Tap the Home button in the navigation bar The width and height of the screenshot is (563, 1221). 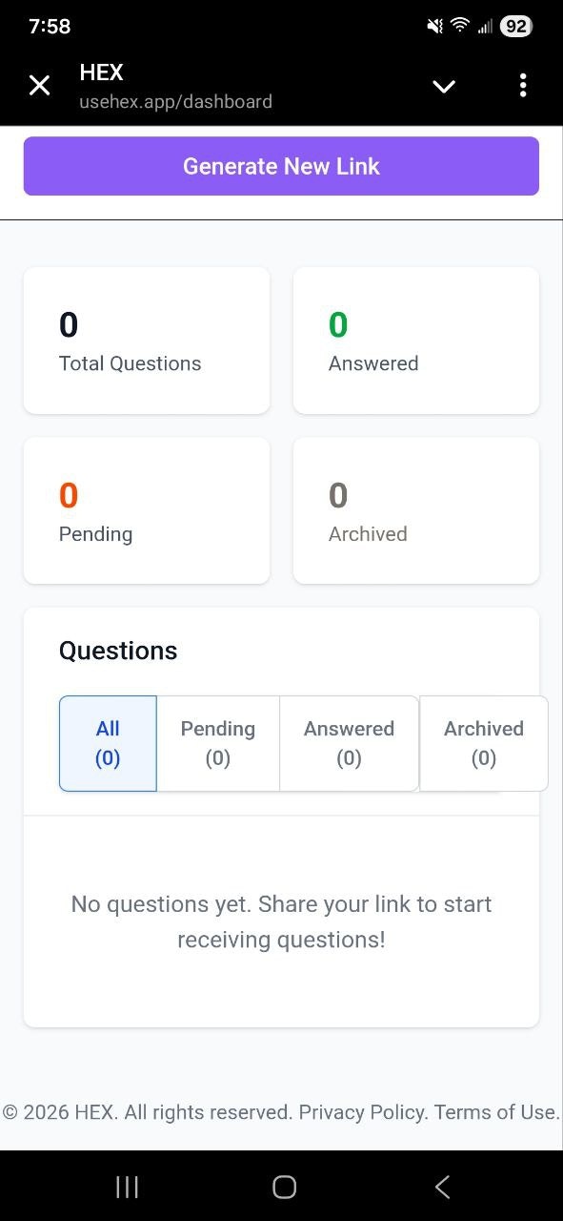pos(282,1187)
